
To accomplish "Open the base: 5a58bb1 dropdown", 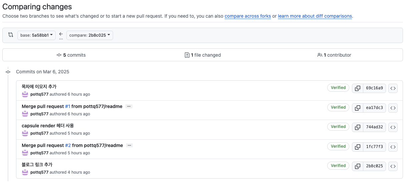I will pyautogui.click(x=37, y=35).
